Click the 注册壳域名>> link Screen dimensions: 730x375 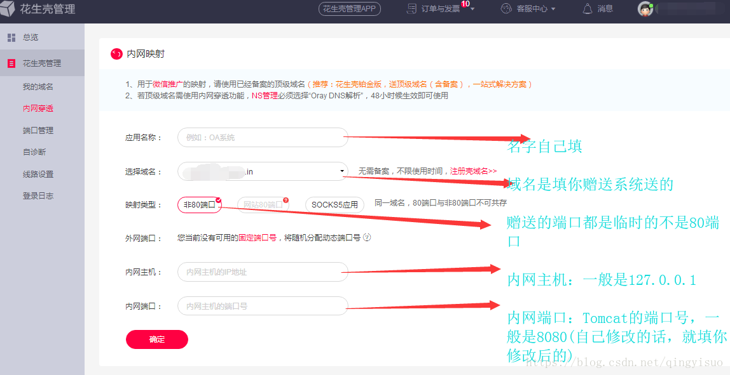[x=474, y=171]
